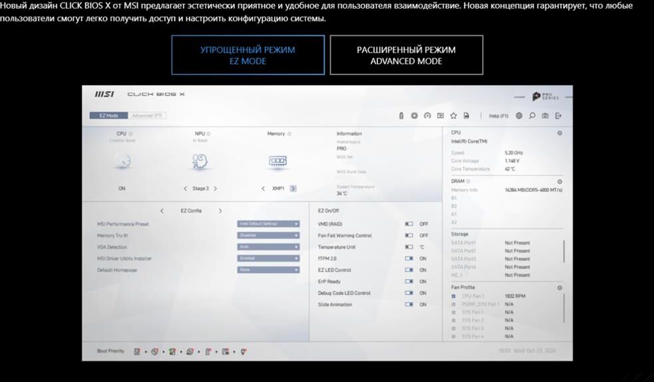Click the NPU AI Boost brain icon
This screenshot has height=382, width=654.
tap(200, 160)
